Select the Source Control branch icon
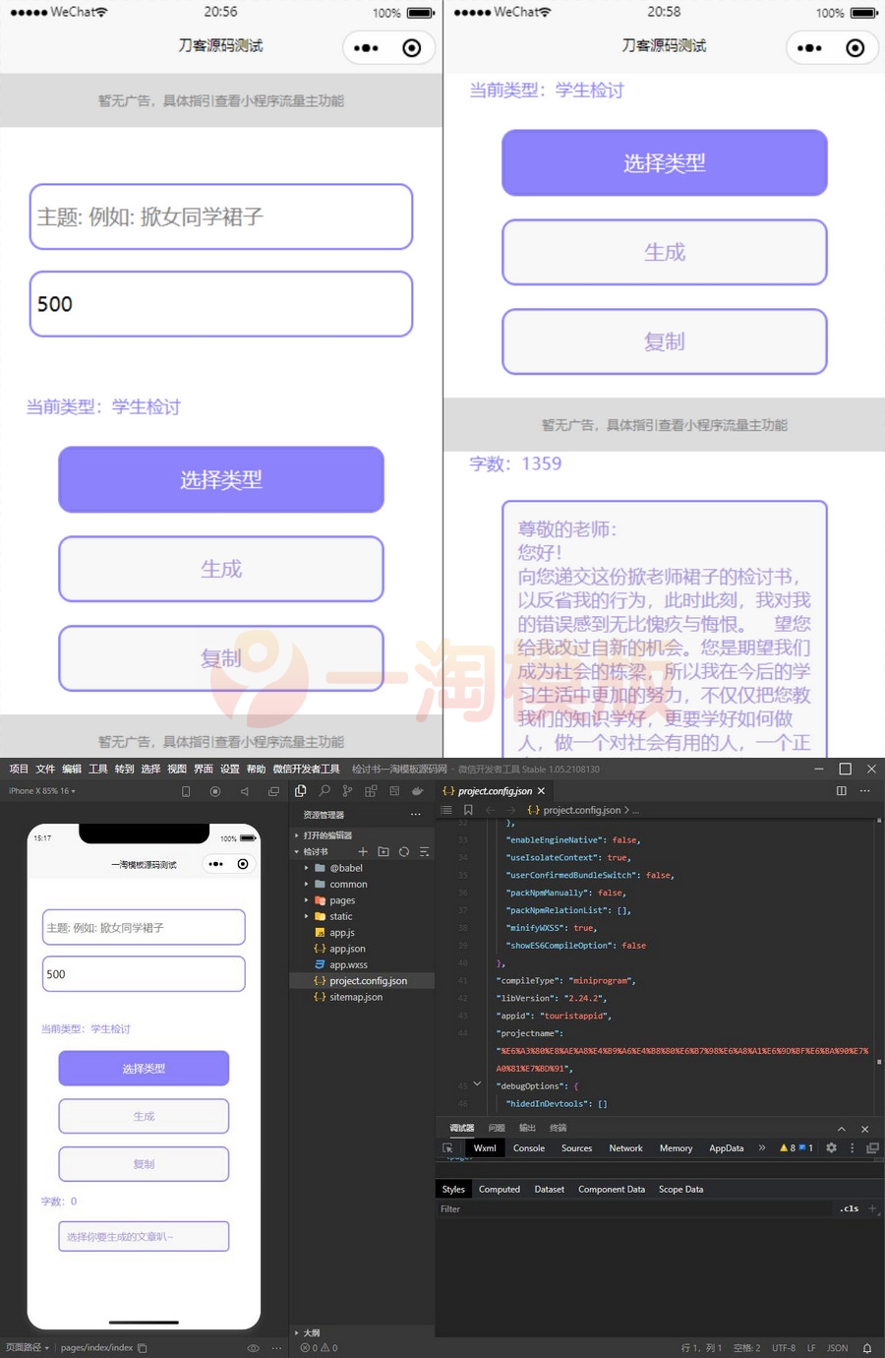Viewport: 885px width, 1358px height. 347,791
